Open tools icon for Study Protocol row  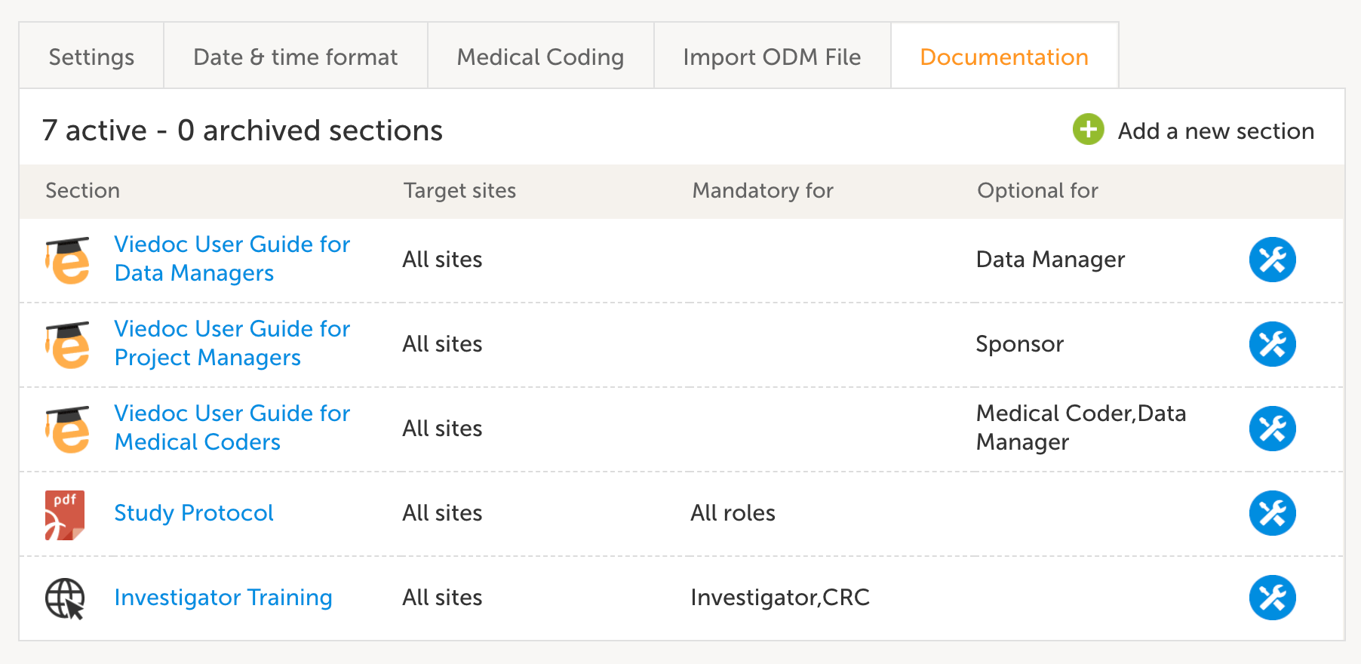tap(1272, 513)
